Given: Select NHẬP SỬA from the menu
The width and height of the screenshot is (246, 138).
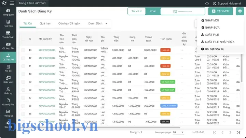Looking at the screenshot, I should [x=210, y=28].
